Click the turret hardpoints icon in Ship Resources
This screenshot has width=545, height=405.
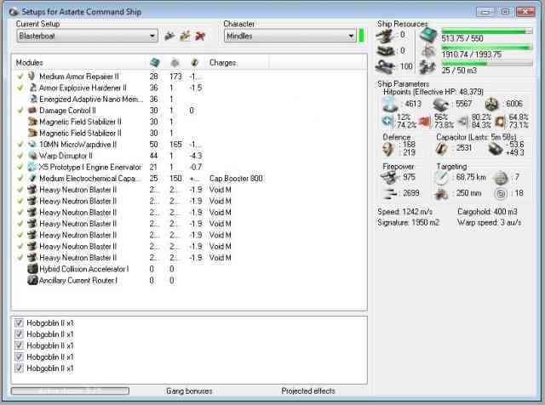[x=386, y=36]
